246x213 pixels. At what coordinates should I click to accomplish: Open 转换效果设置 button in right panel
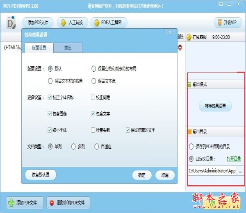pyautogui.click(x=215, y=106)
